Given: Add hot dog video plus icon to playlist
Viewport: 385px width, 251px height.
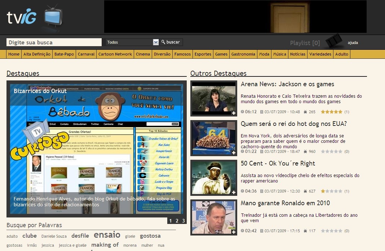Looking at the screenshot, I should point(234,153).
